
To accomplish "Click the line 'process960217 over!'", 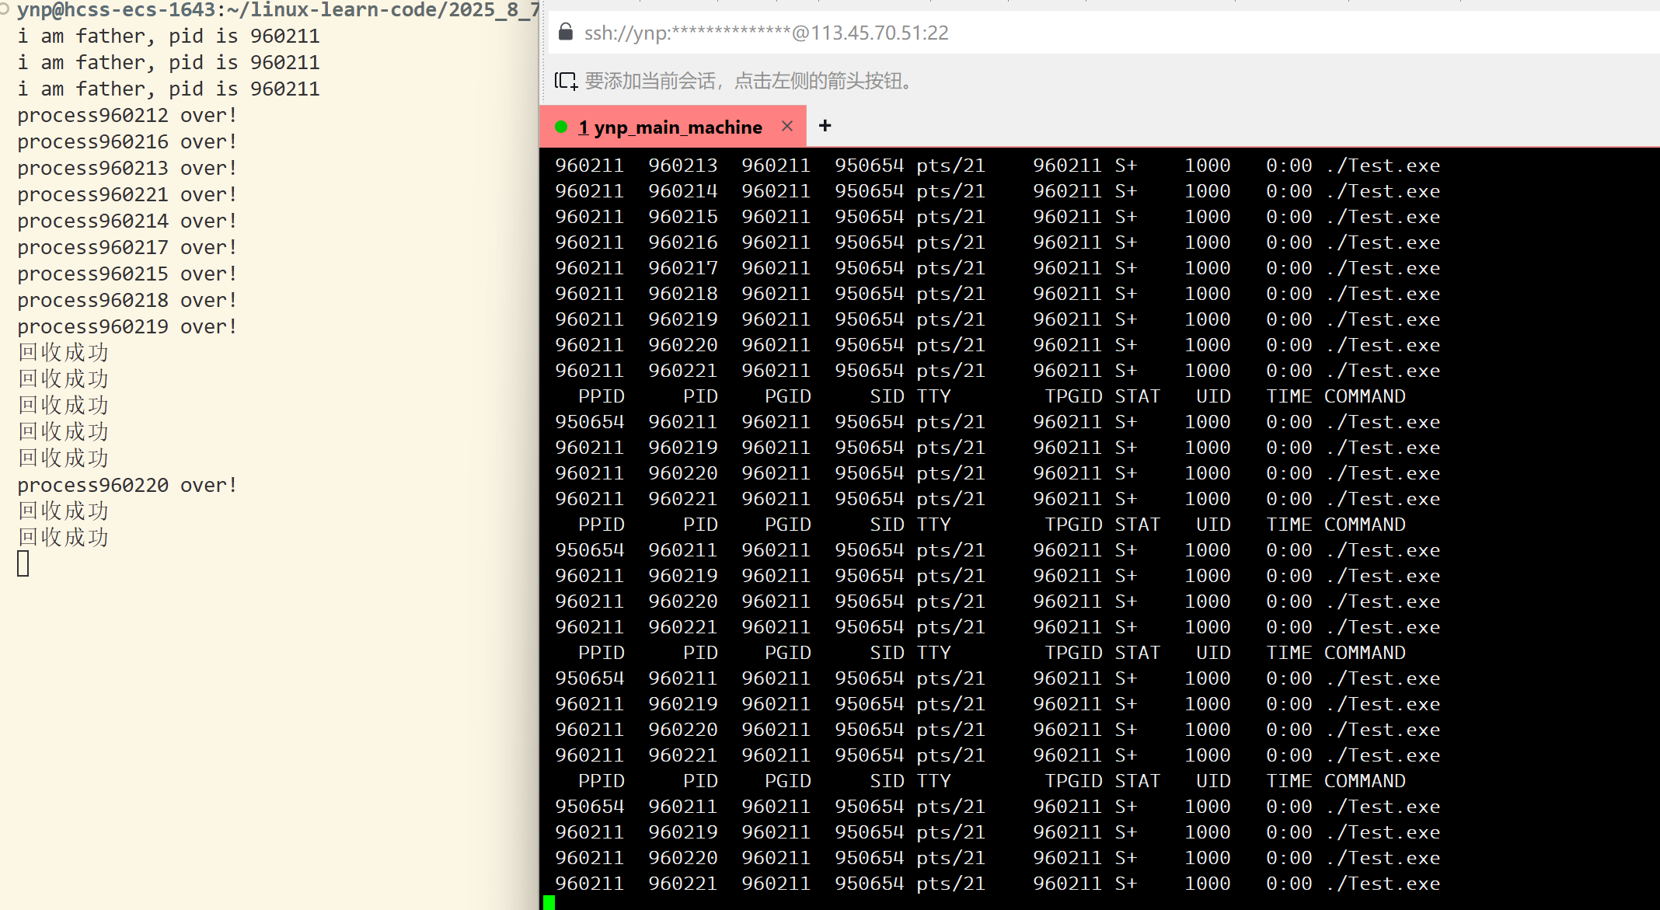I will pyautogui.click(x=127, y=247).
